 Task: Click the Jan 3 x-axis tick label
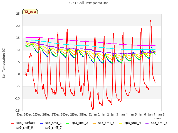click(x=114, y=114)
